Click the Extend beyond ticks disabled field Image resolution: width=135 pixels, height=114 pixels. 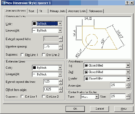[x=51, y=39]
